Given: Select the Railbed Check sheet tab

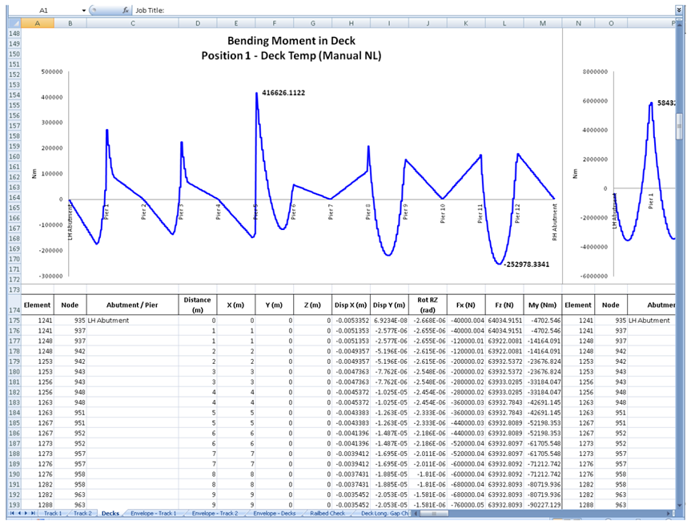Looking at the screenshot, I should [x=327, y=513].
